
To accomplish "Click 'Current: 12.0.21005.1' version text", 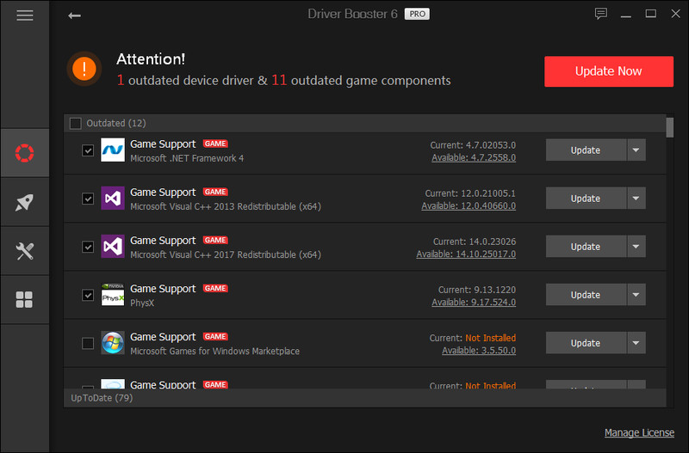I will point(470,193).
